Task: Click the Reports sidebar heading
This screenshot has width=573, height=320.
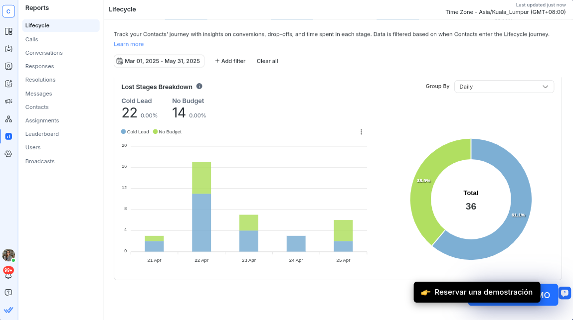Action: pyautogui.click(x=37, y=7)
